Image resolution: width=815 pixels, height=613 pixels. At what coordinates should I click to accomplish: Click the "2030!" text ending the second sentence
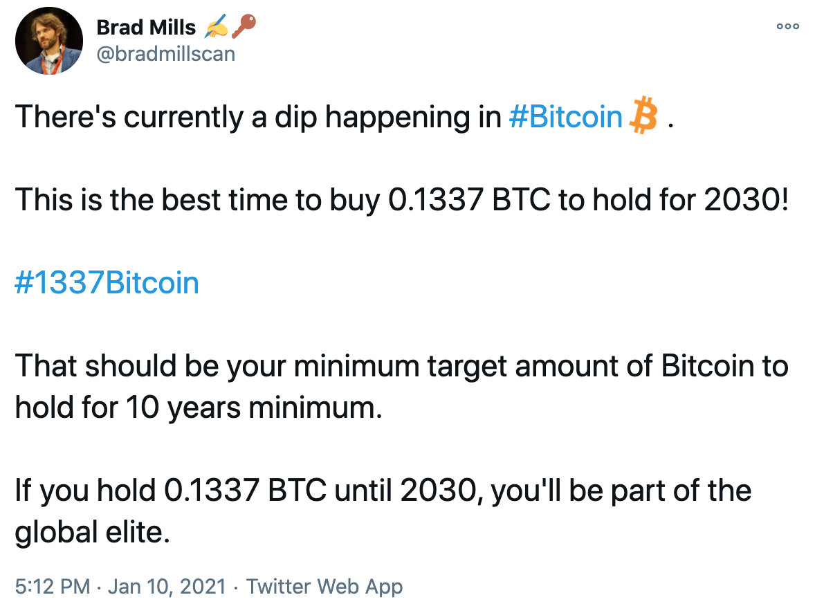click(x=747, y=200)
